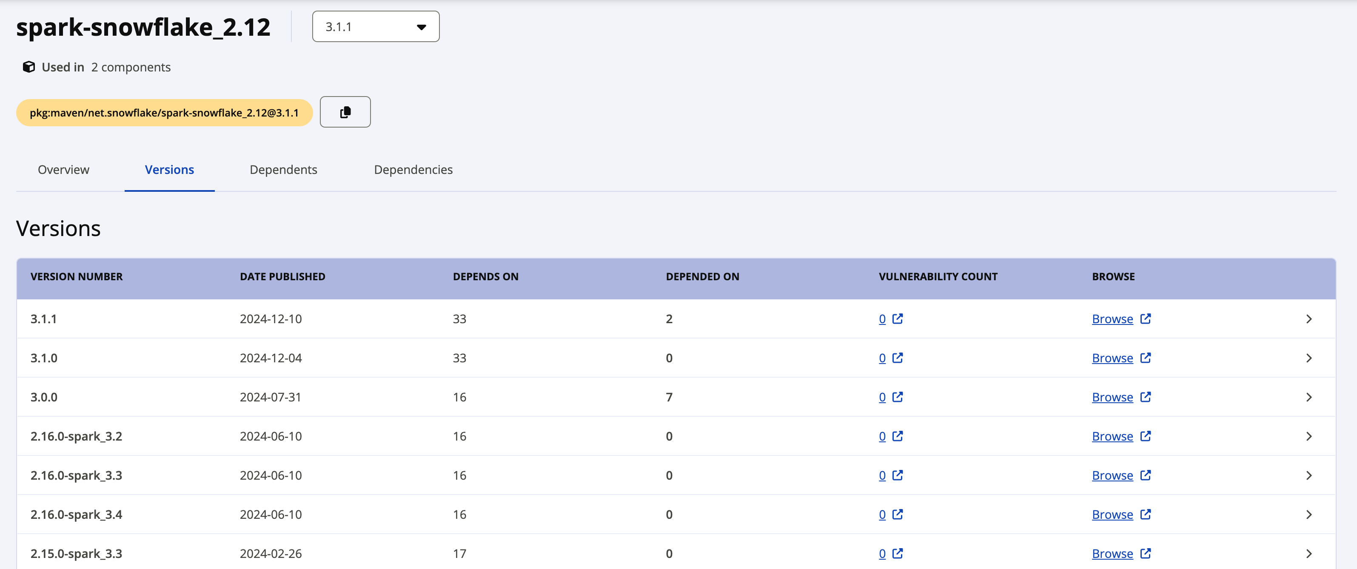Click external link icon next to Browse for 2.15.0-spark_3.3
This screenshot has width=1357, height=569.
click(1145, 553)
